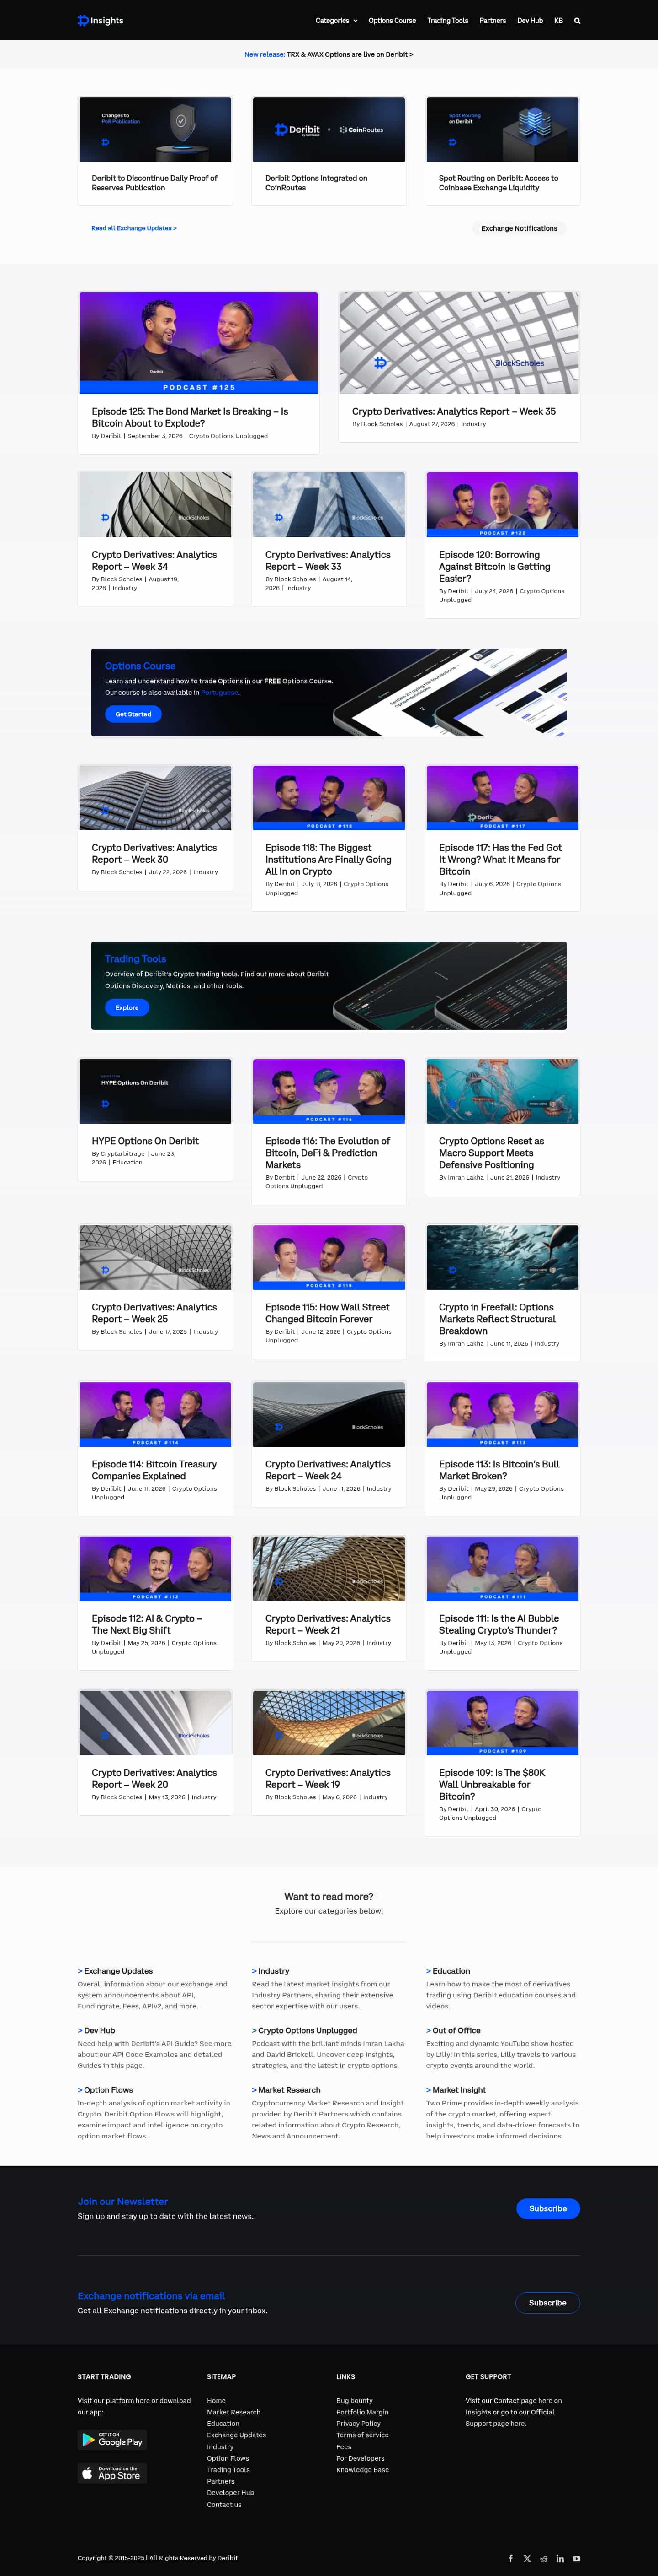Open Partners in top menu
Screen dimensions: 658x2576
(x=492, y=20)
